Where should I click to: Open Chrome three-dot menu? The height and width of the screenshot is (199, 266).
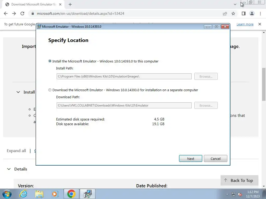[x=260, y=13]
